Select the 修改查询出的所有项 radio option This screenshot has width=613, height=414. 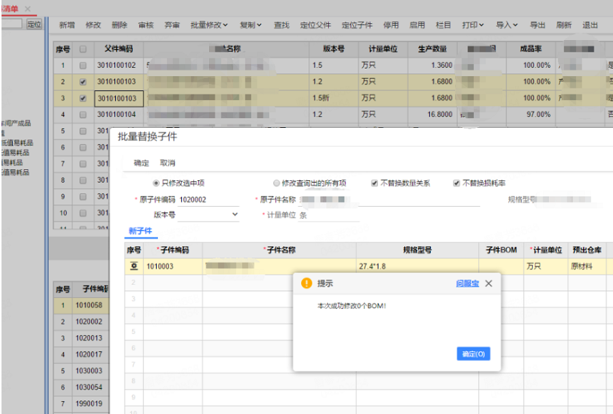(276, 183)
